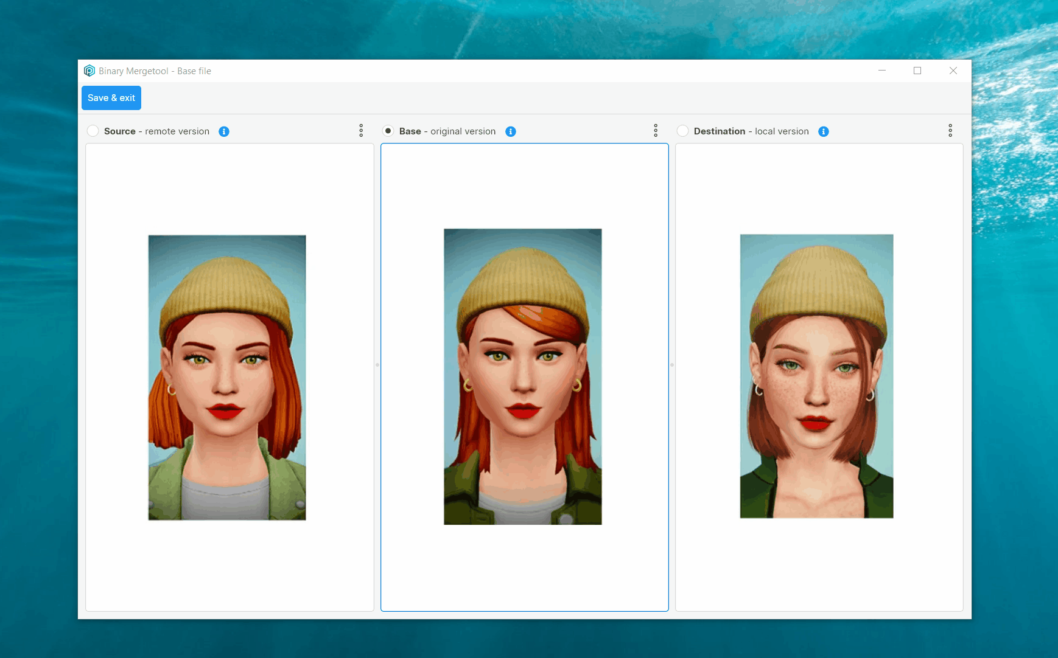This screenshot has height=658, width=1058.
Task: Select the Destination local version radio button
Action: [x=683, y=131]
